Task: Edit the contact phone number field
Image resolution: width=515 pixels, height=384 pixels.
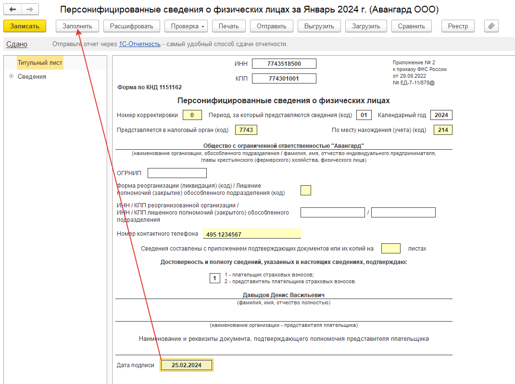Action: click(x=251, y=234)
